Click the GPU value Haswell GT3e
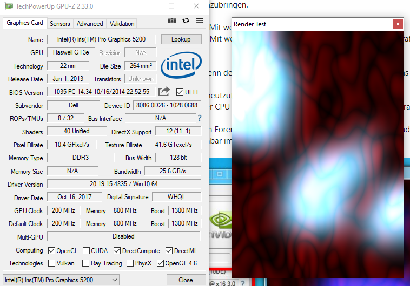 click(x=71, y=52)
